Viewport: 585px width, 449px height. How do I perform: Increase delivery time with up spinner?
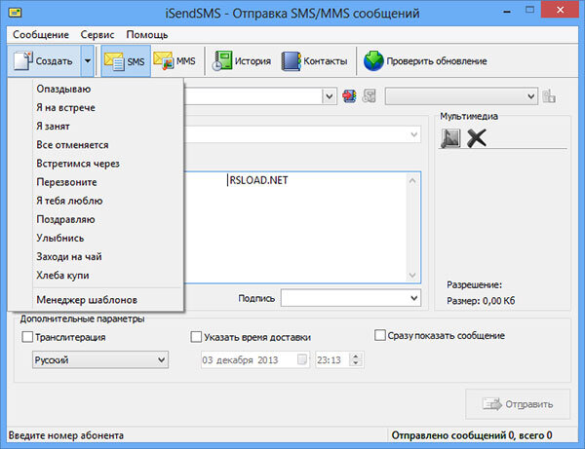(x=356, y=355)
